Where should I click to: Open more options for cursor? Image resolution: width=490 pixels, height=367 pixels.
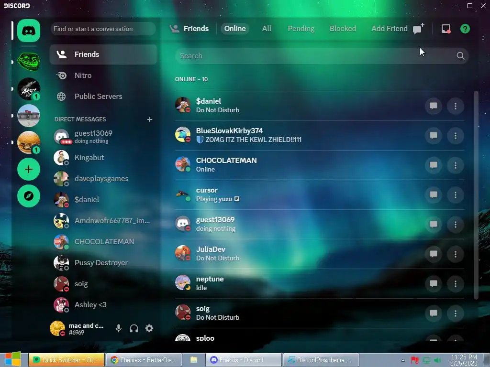[456, 195]
